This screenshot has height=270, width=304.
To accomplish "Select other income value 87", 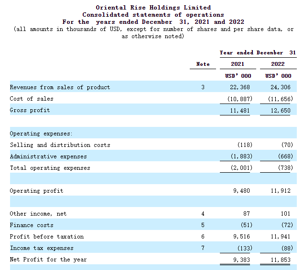I will [x=247, y=214].
